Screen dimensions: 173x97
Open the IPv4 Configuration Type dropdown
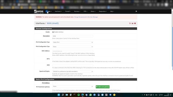point(73,42)
